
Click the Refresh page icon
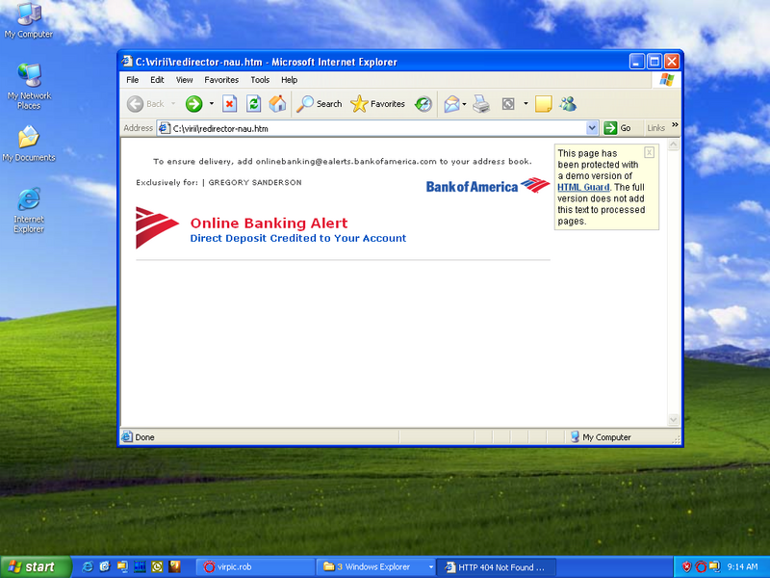tap(253, 104)
